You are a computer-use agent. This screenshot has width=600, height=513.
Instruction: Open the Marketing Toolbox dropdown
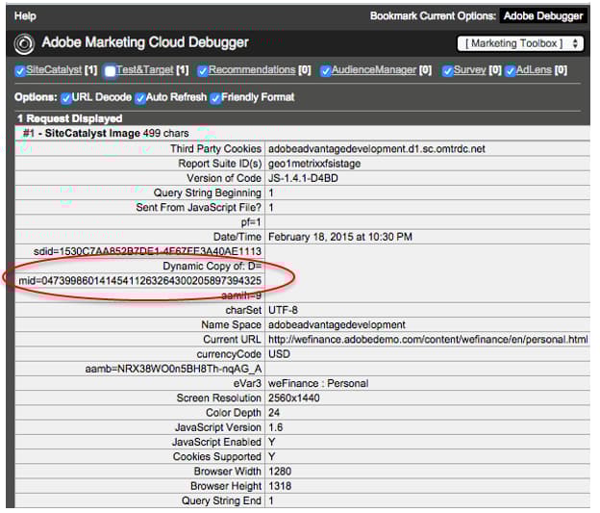point(520,43)
